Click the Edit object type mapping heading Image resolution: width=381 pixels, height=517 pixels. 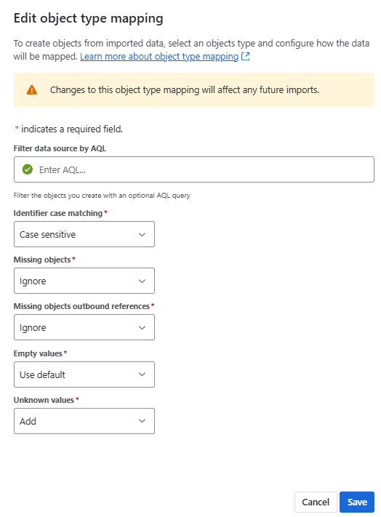click(88, 18)
